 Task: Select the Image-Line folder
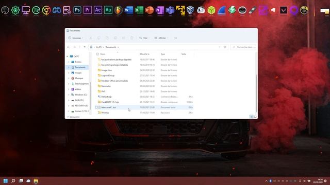pyautogui.click(x=107, y=70)
